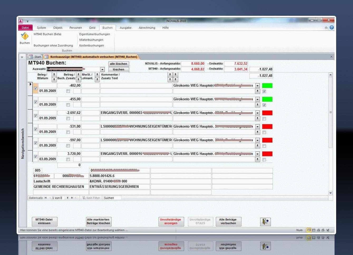
Task: Click lookup arrow button in the -455,00 row
Action: tap(258, 105)
